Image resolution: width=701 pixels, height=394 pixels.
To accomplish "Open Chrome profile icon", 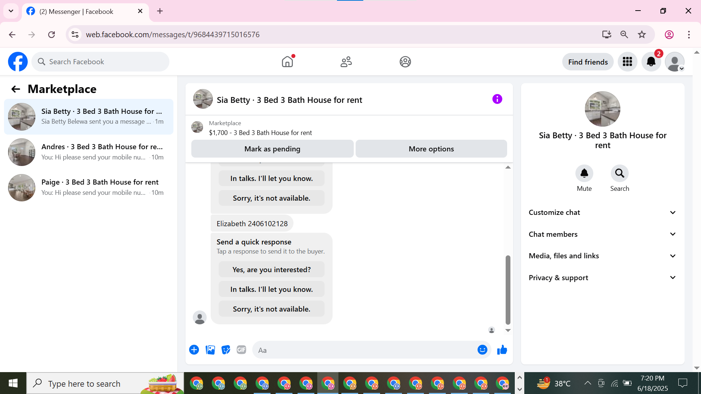I will (669, 35).
